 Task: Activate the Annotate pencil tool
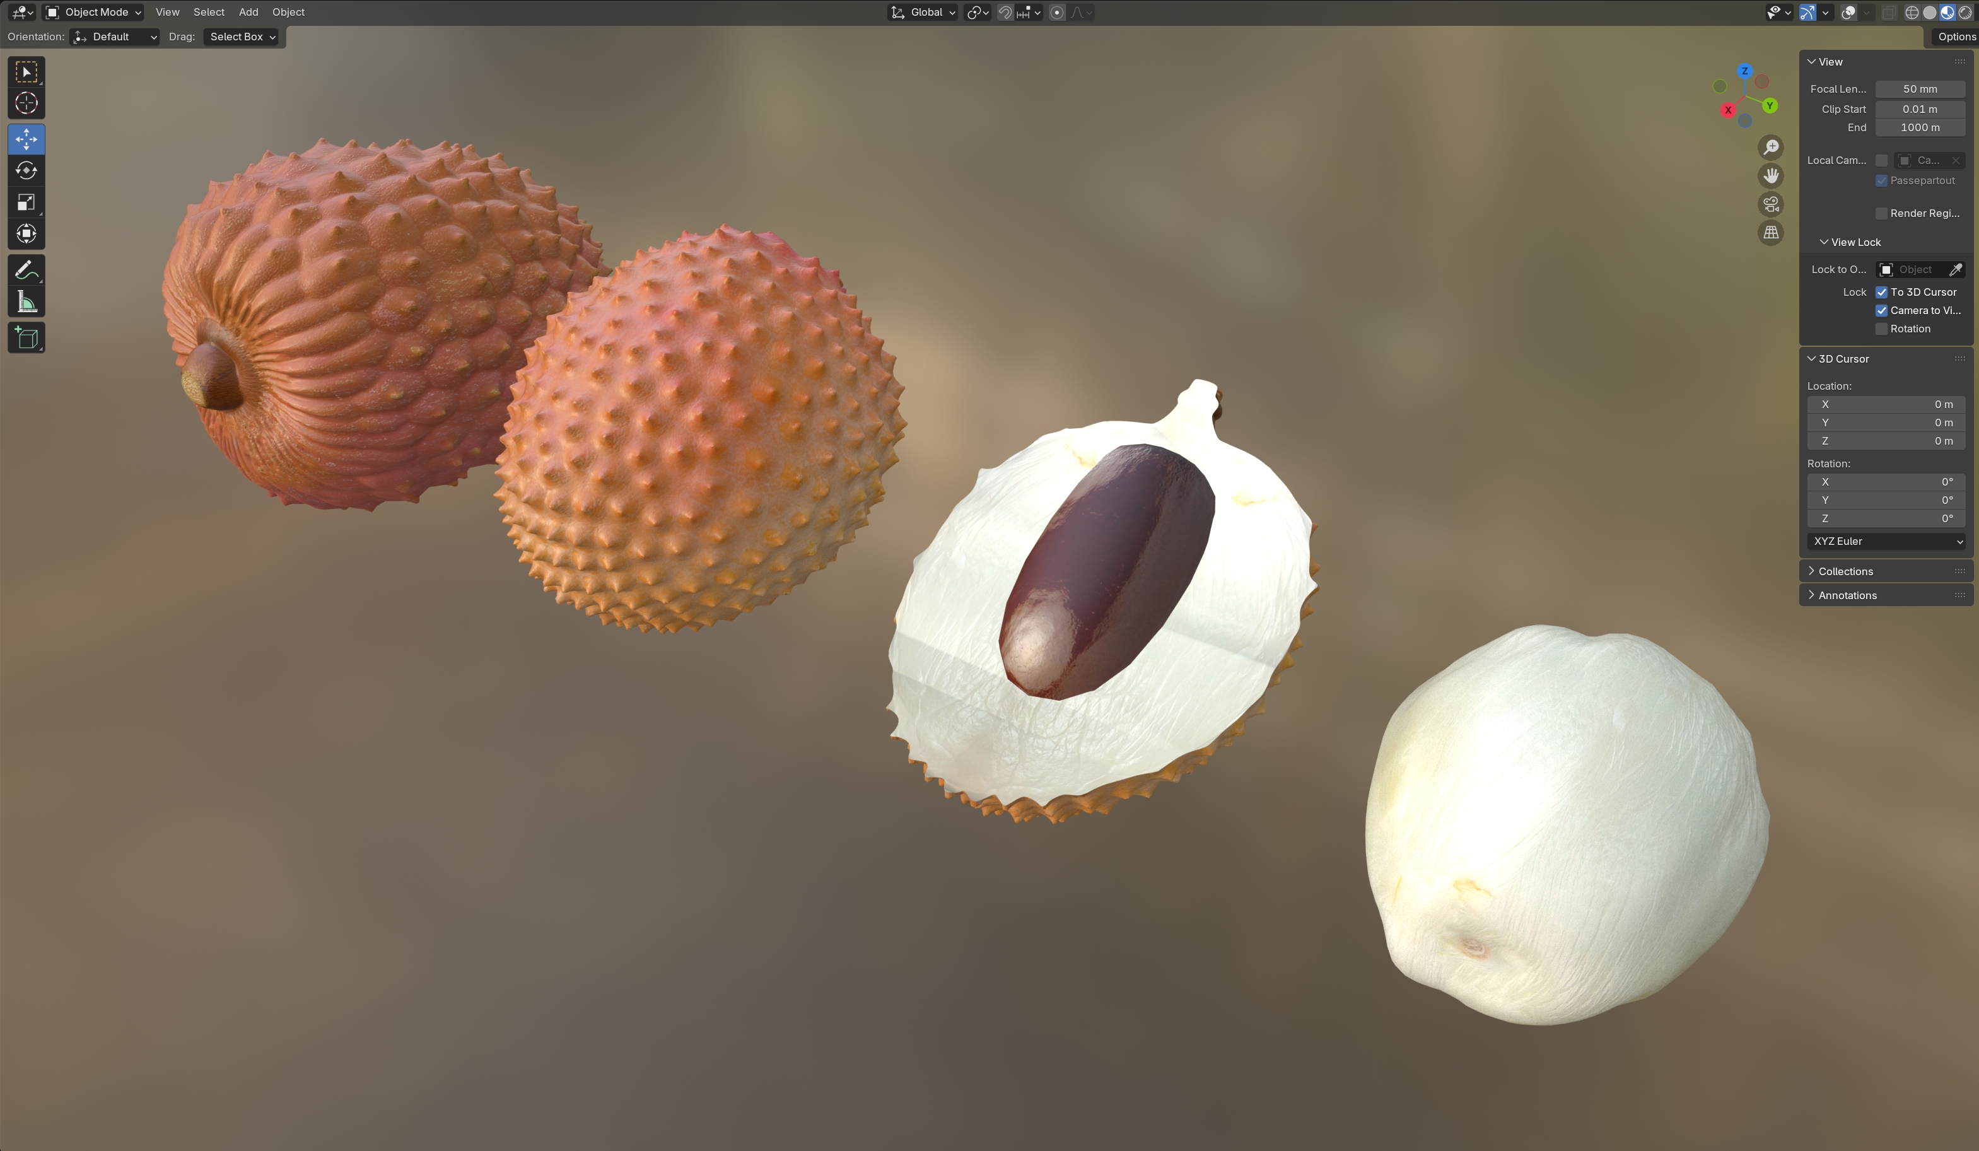pos(26,270)
